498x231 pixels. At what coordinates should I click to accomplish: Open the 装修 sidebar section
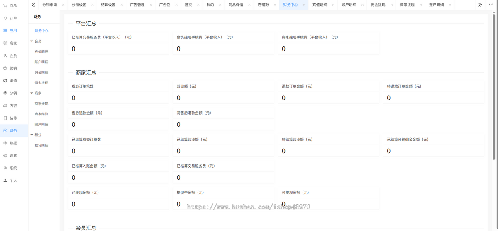point(13,118)
